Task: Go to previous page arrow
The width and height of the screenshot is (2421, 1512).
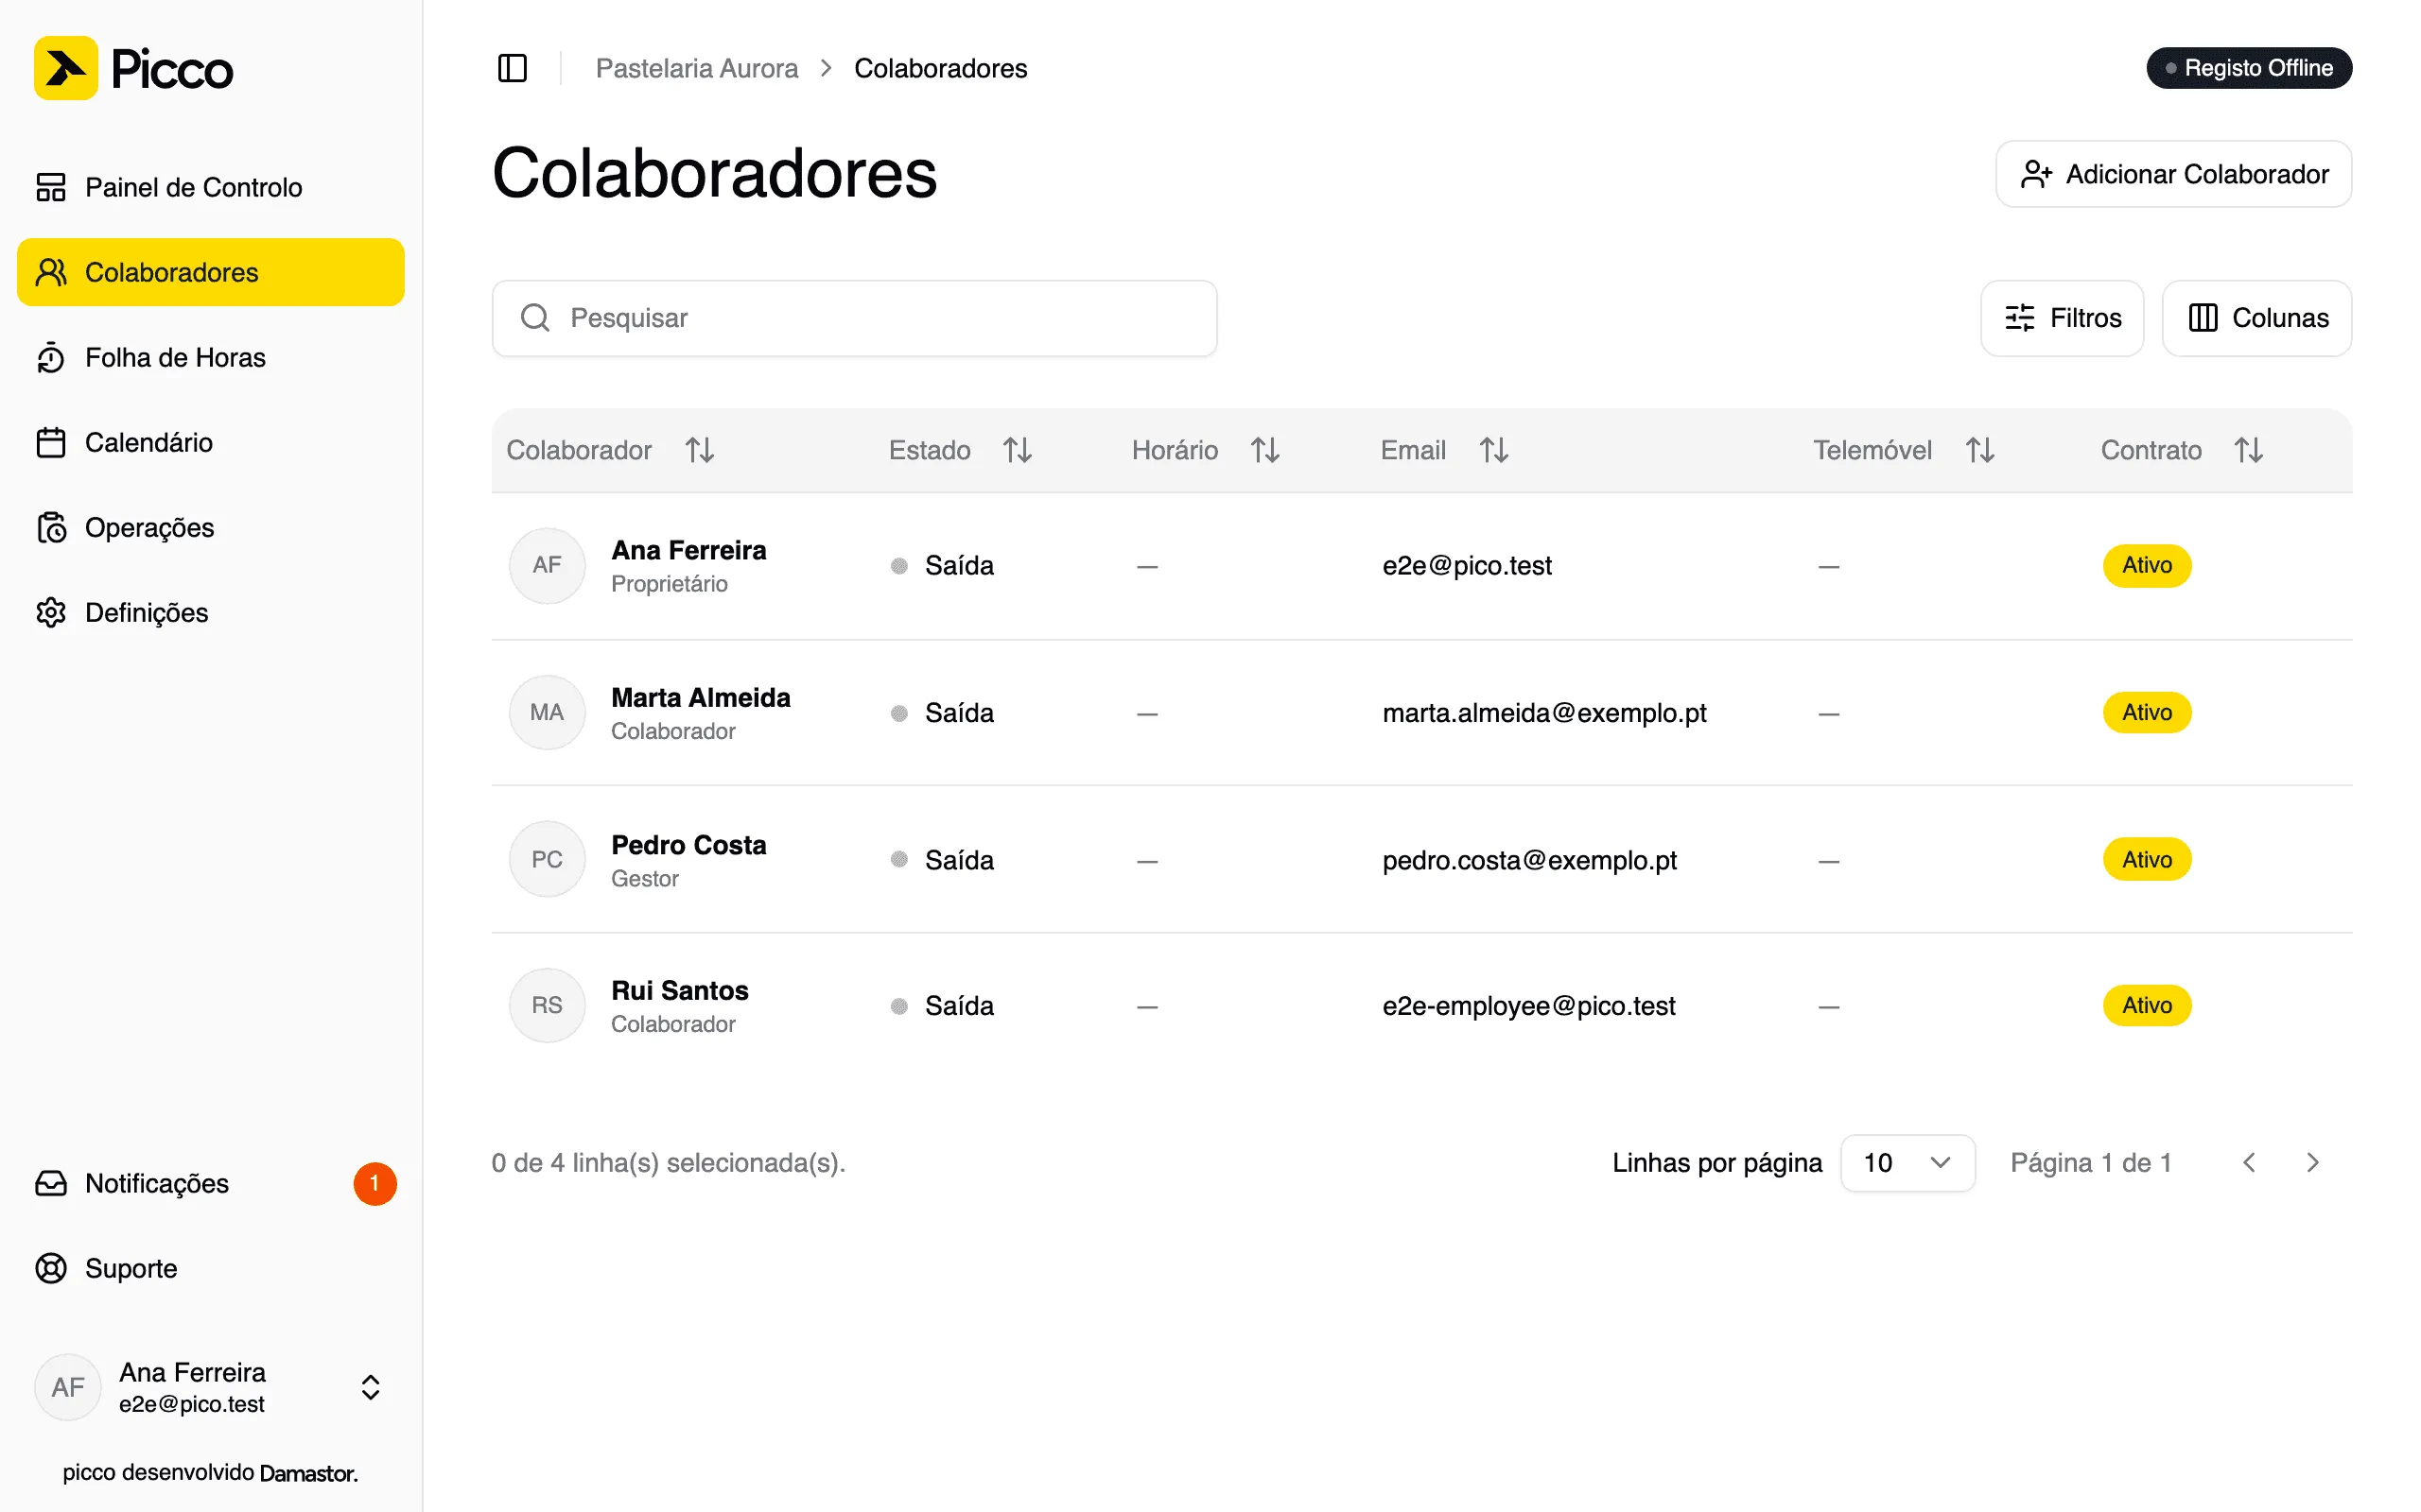Action: coord(2249,1162)
